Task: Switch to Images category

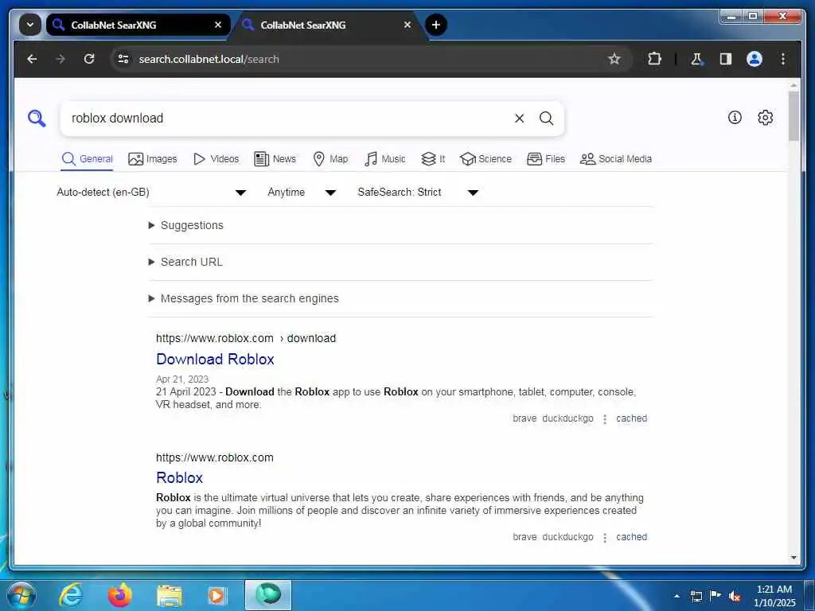Action: tap(152, 159)
